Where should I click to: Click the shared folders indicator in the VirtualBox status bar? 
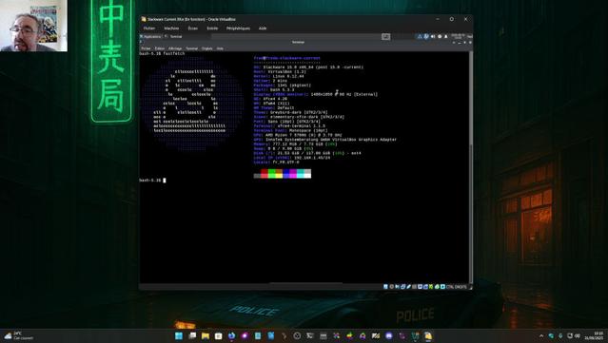tap(414, 287)
